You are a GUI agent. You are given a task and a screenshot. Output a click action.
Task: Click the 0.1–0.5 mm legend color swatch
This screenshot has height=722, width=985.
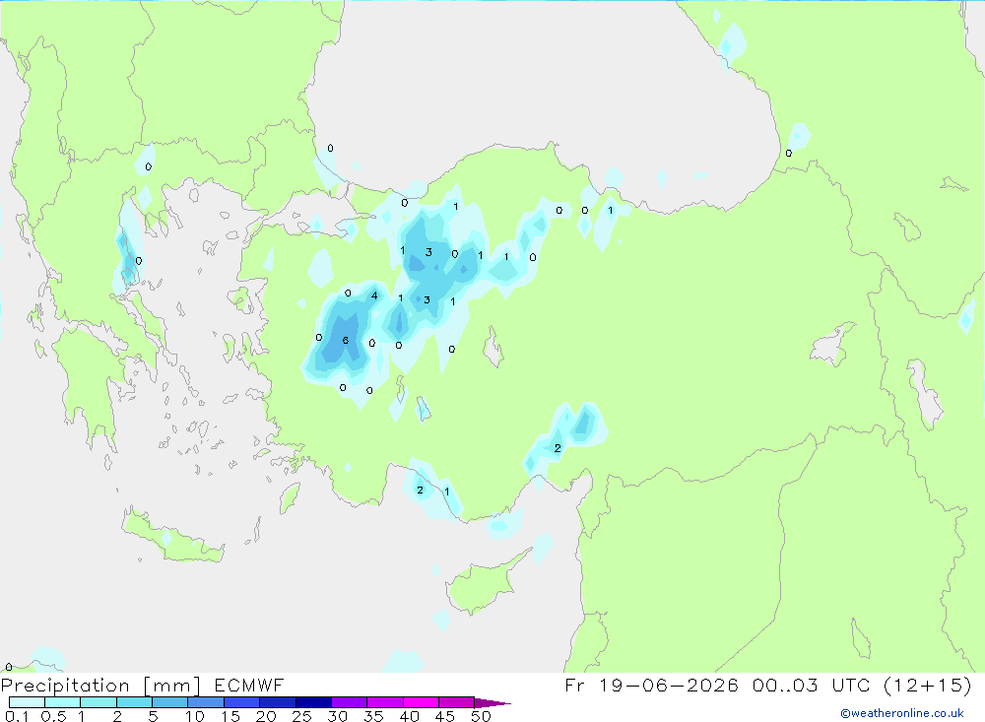27,702
